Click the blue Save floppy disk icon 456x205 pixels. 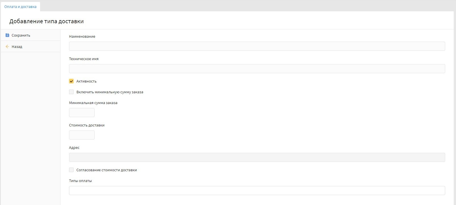[7, 35]
